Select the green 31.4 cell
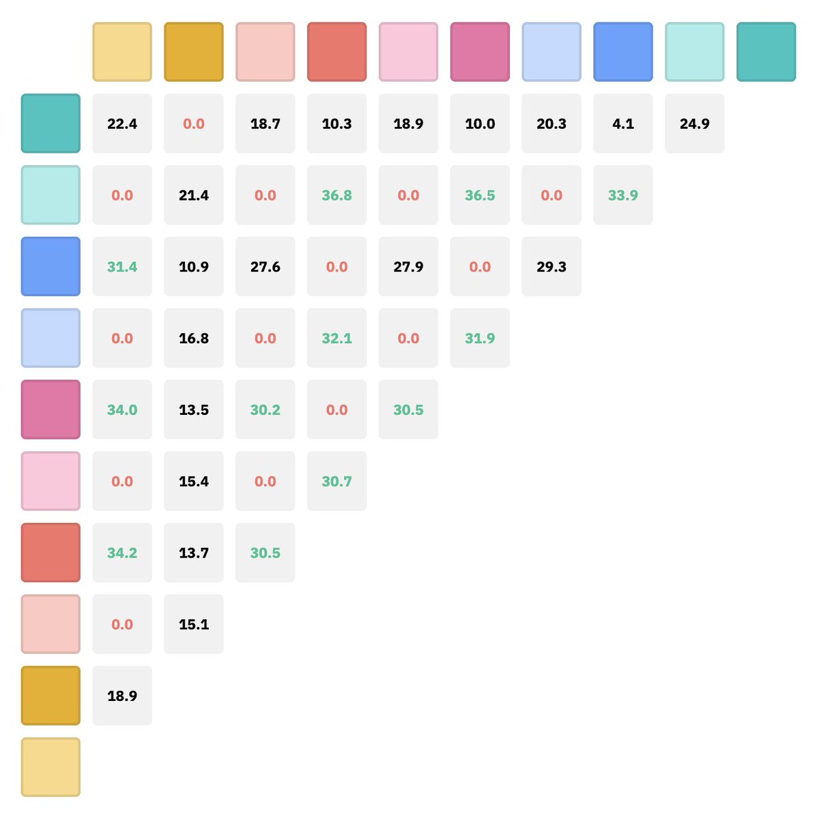817x819 pixels. click(122, 267)
